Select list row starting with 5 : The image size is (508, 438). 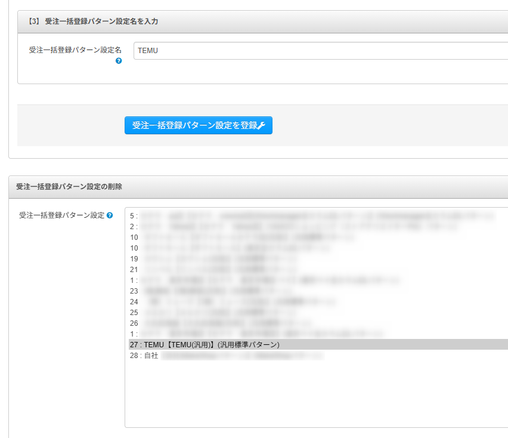coord(318,216)
